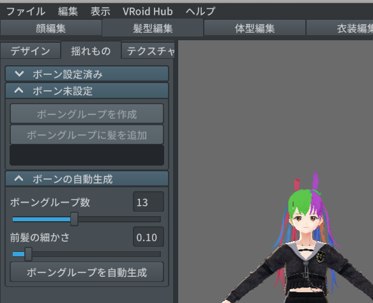Click the character's green front hair
The height and width of the screenshot is (303, 373).
pos(300,202)
